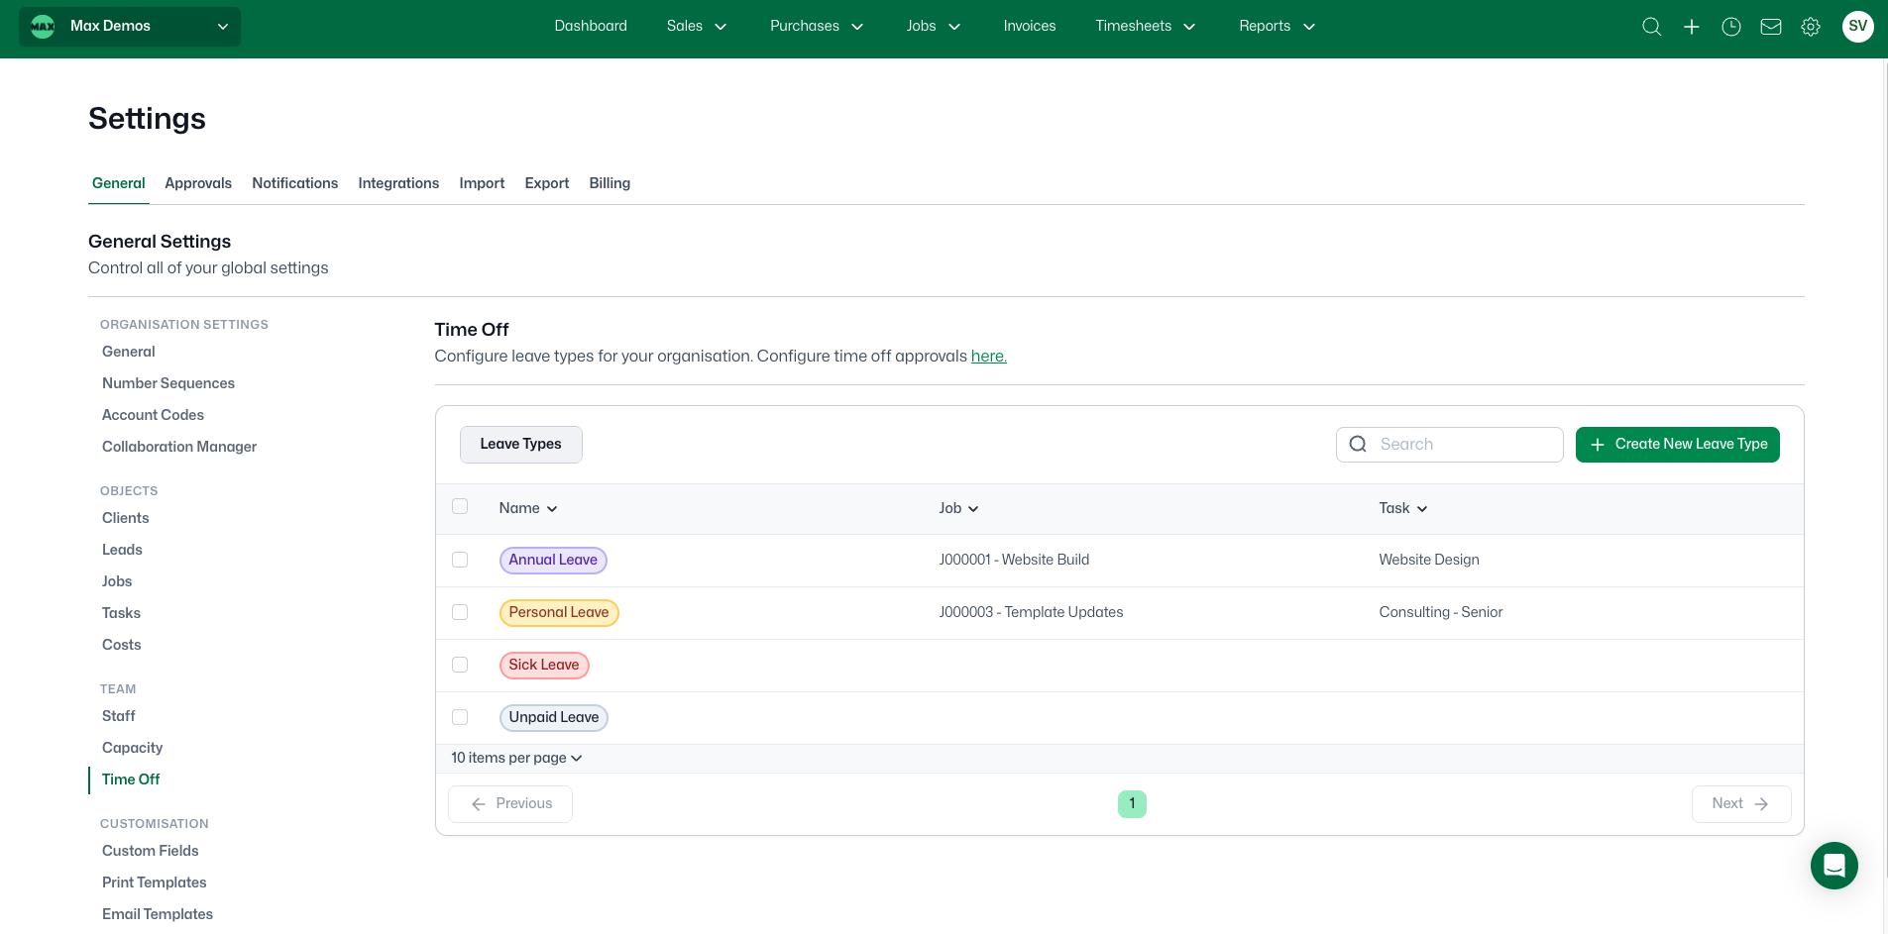This screenshot has height=934, width=1888.
Task: Select page 1 in pagination
Action: point(1132,804)
